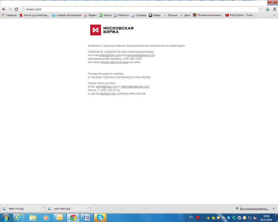Open the Сервисы apps bookmark
This screenshot has height=222, width=278.
(9, 15)
